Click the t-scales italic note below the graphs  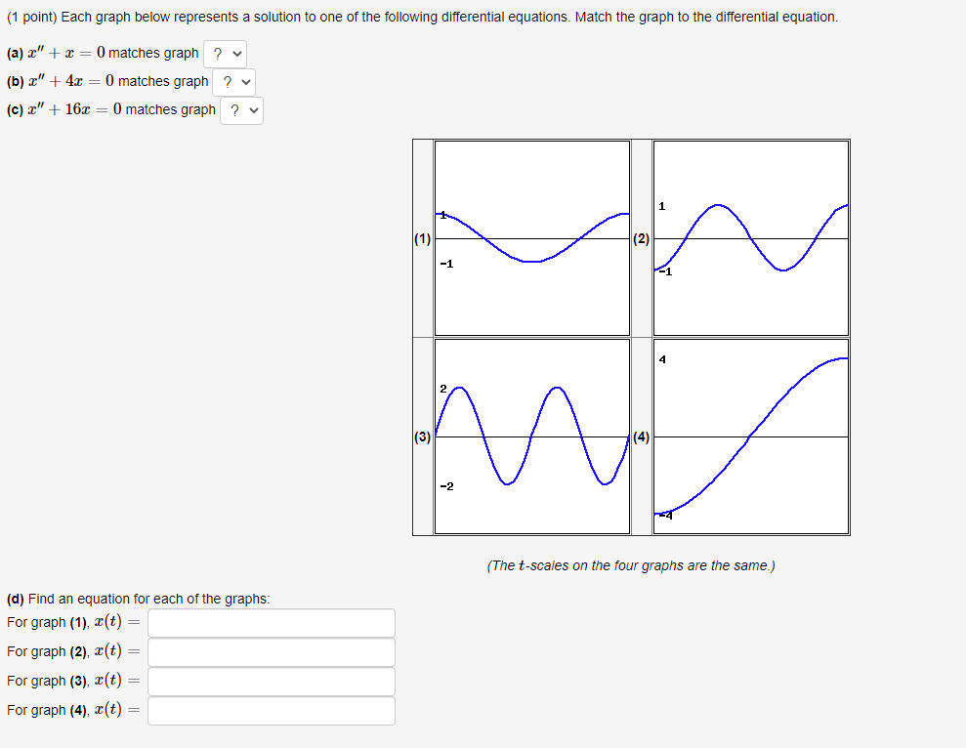(633, 565)
